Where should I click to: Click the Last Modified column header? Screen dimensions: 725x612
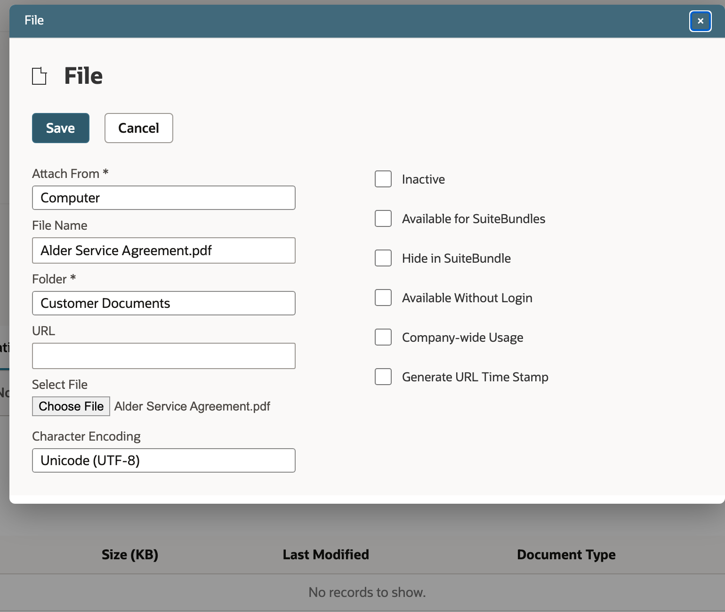[326, 555]
